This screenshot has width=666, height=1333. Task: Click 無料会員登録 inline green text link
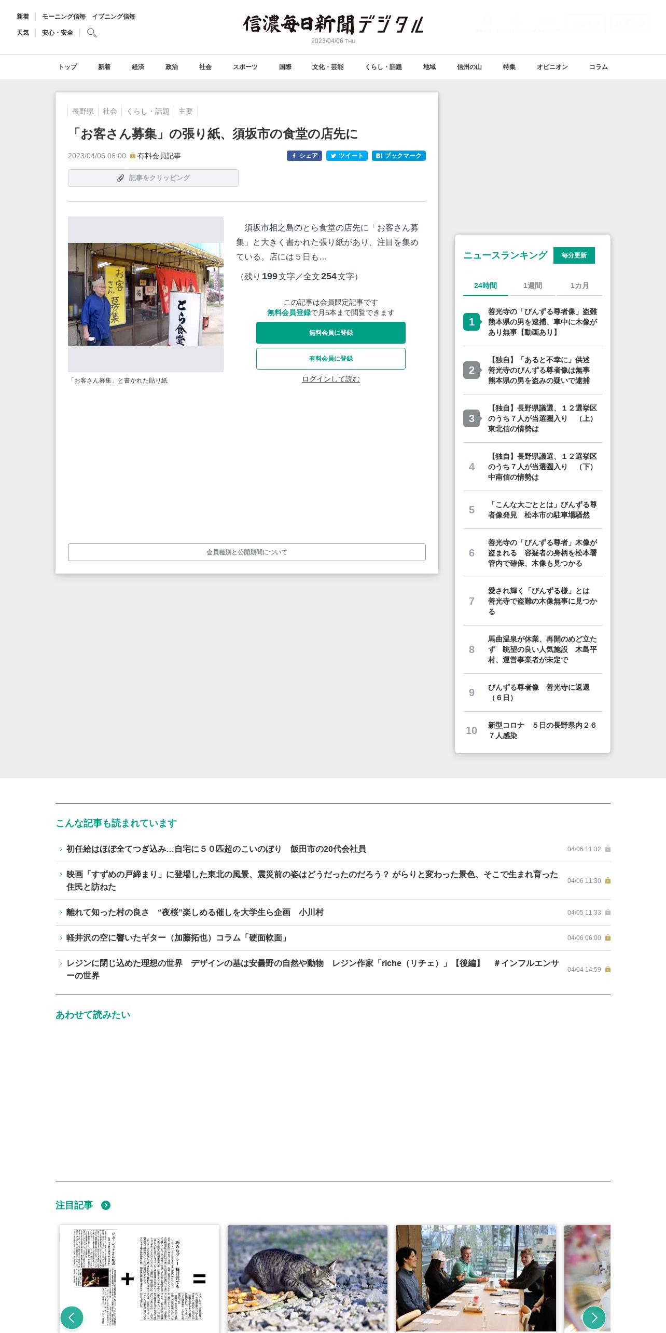(x=289, y=312)
